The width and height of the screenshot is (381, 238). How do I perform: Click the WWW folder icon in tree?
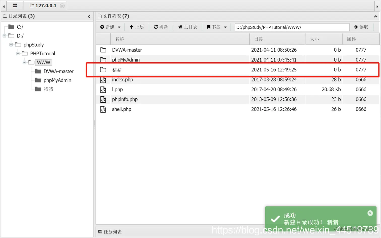tap(31, 62)
